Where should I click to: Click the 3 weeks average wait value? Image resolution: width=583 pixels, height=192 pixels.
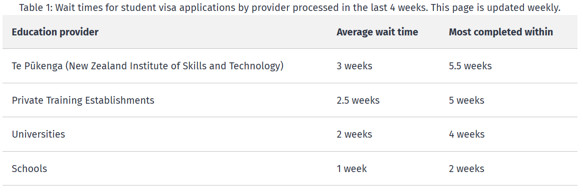point(354,66)
